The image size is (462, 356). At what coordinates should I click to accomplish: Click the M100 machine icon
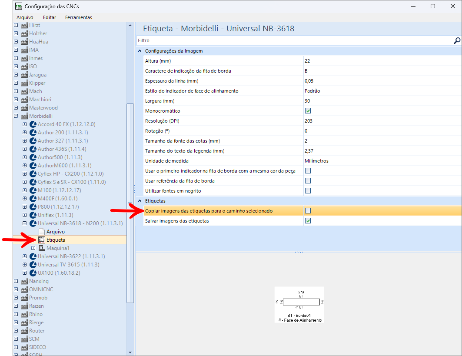point(33,190)
